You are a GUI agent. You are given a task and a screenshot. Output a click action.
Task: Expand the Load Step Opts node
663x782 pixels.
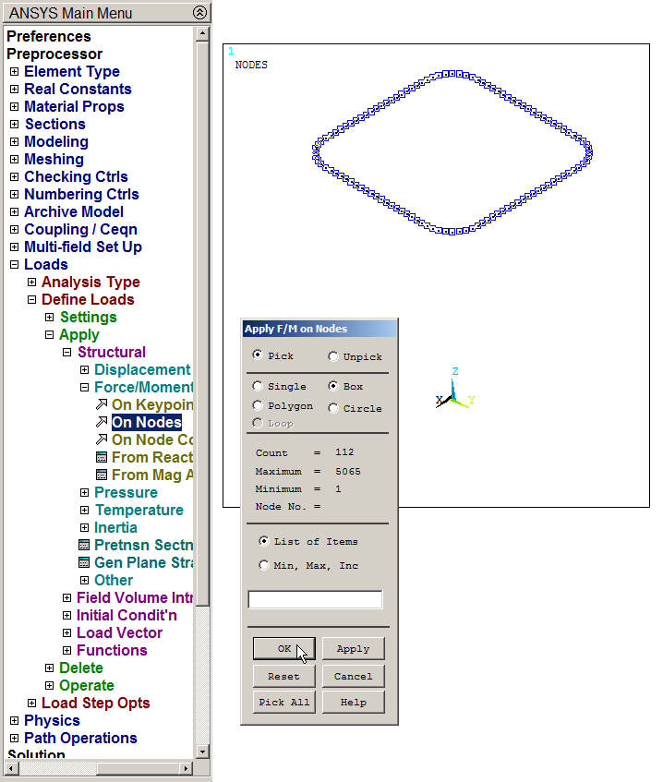[x=32, y=703]
